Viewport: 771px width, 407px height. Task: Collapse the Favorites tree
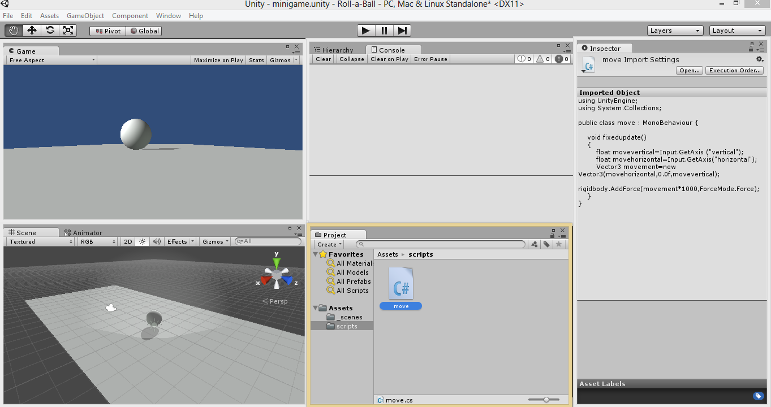pyautogui.click(x=315, y=254)
